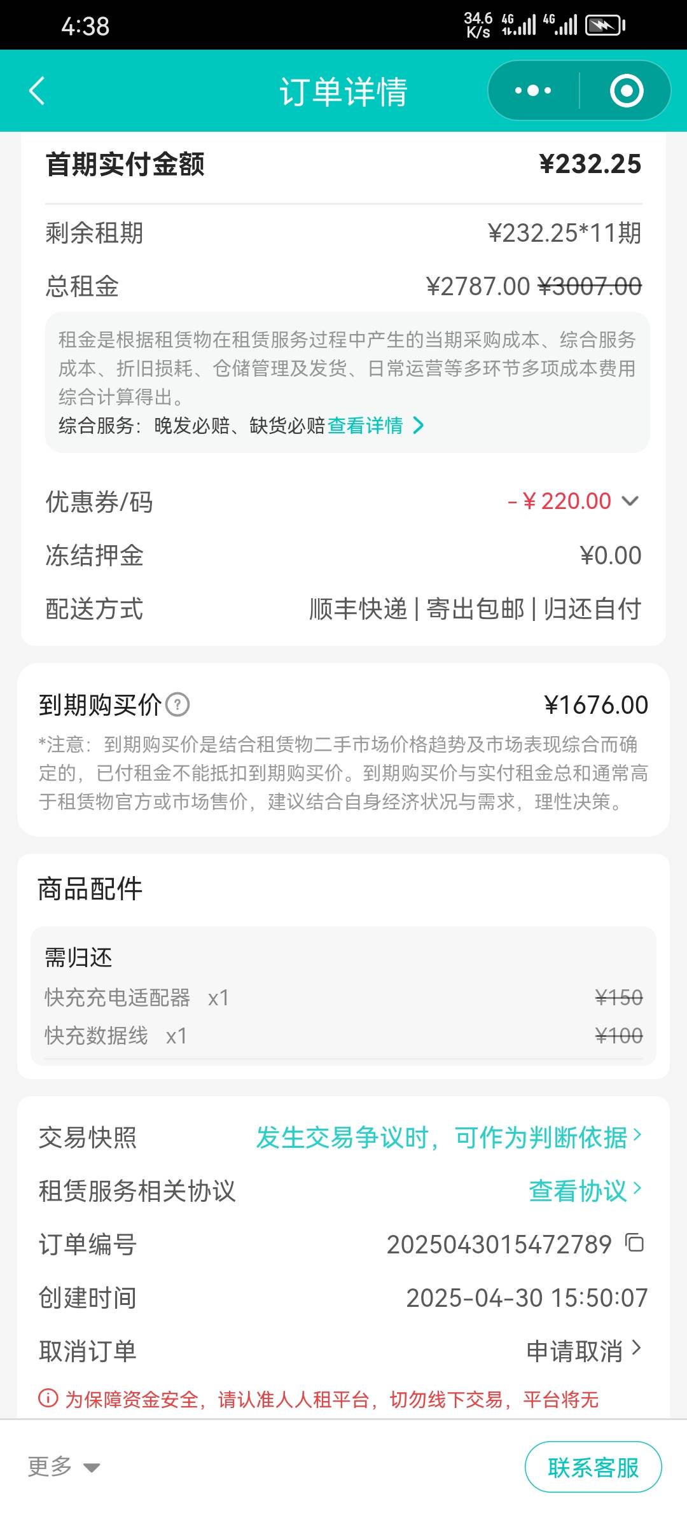The width and height of the screenshot is (687, 1527).
Task: Tap 查看详情 service details link
Action: coord(365,425)
